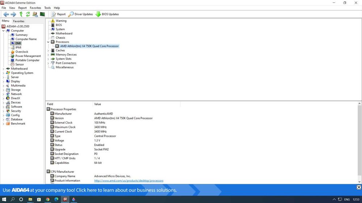Click the Refresh toolbar icon
362x203 pixels.
[28, 14]
